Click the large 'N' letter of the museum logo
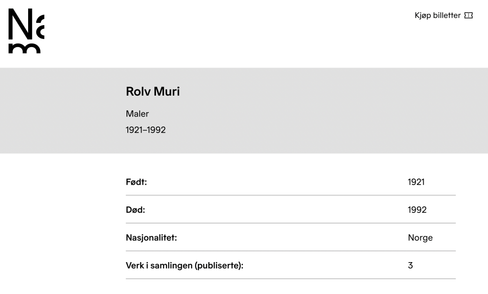The height and width of the screenshot is (294, 488). click(x=20, y=25)
